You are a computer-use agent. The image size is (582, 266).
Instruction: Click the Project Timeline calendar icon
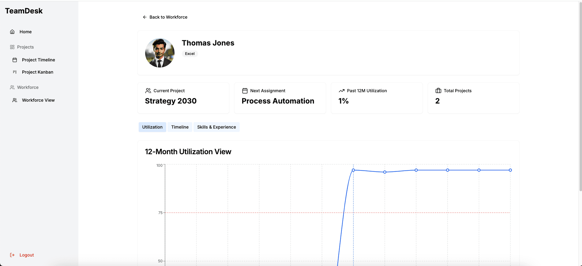point(15,60)
